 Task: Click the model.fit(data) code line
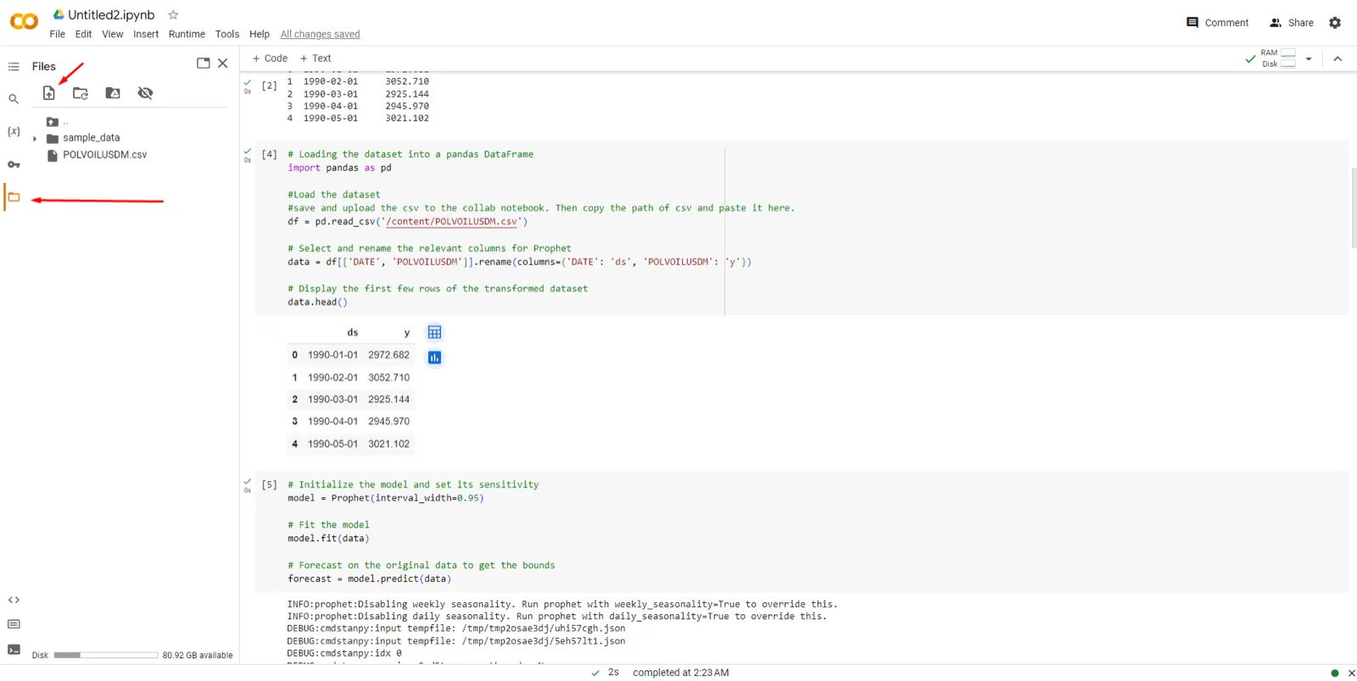(328, 539)
